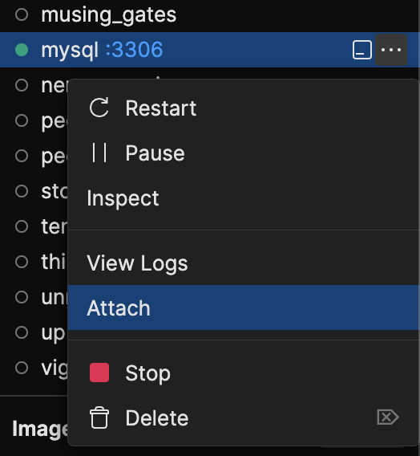Select the mysql container name
Screen dimensions: 420x456
click(x=70, y=51)
